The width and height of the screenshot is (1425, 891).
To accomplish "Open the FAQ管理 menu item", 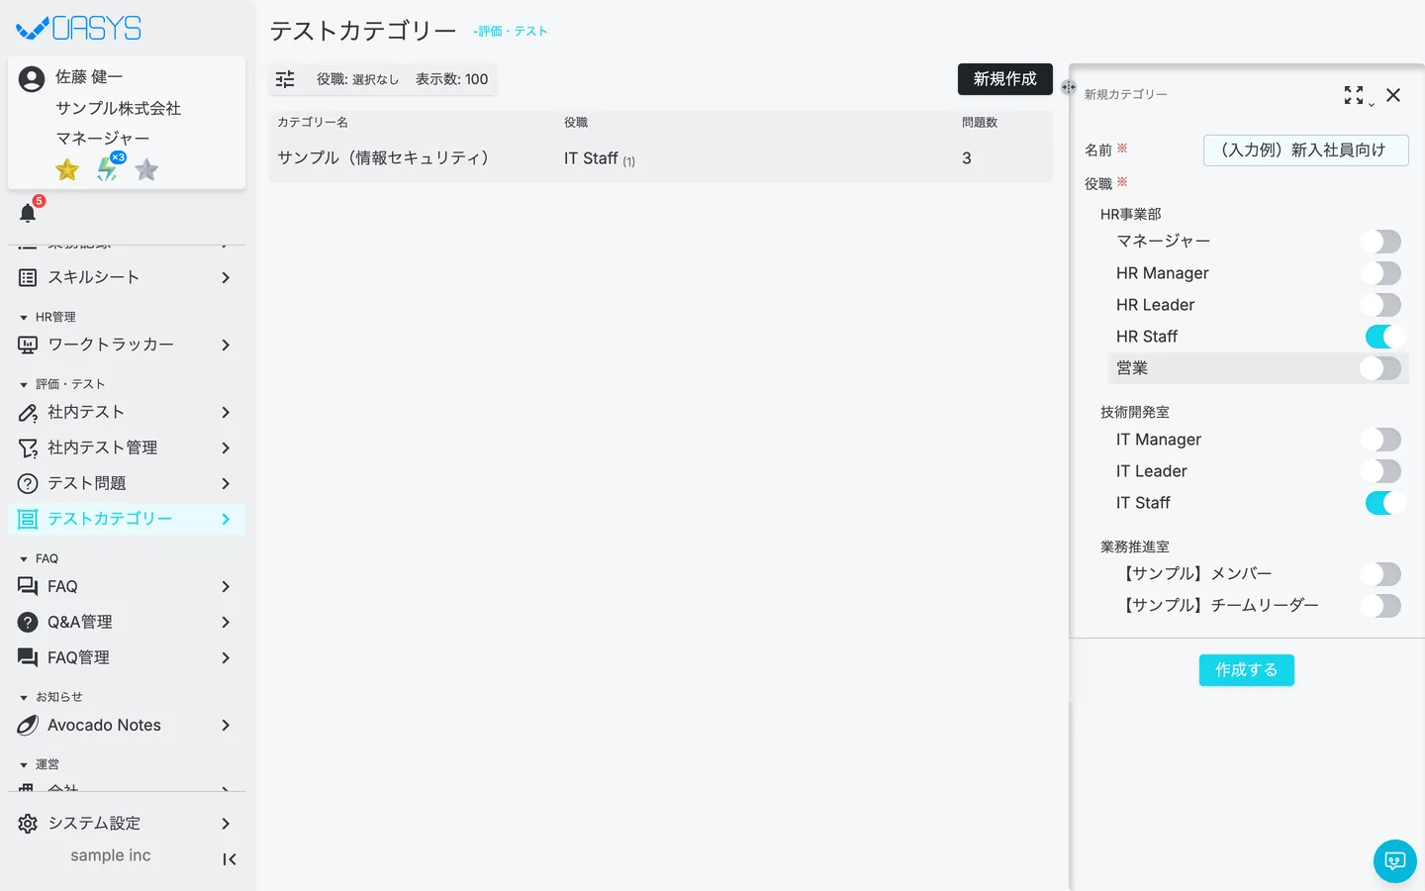I will pos(127,657).
